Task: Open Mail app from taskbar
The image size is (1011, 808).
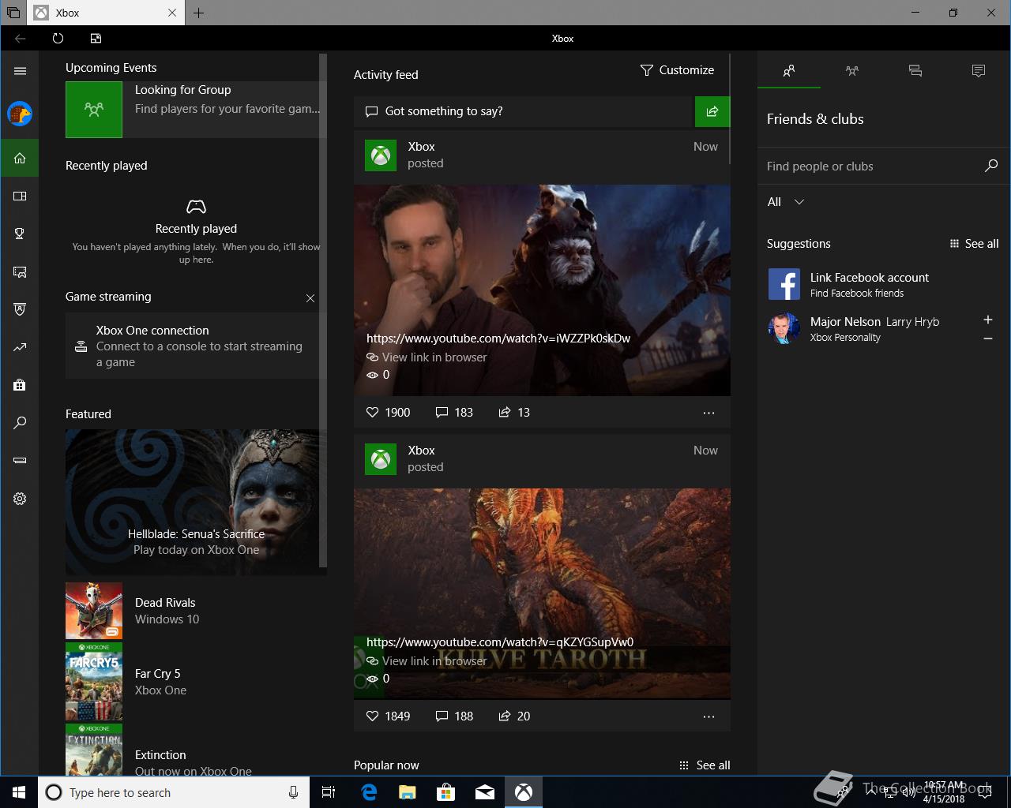Action: pyautogui.click(x=485, y=792)
